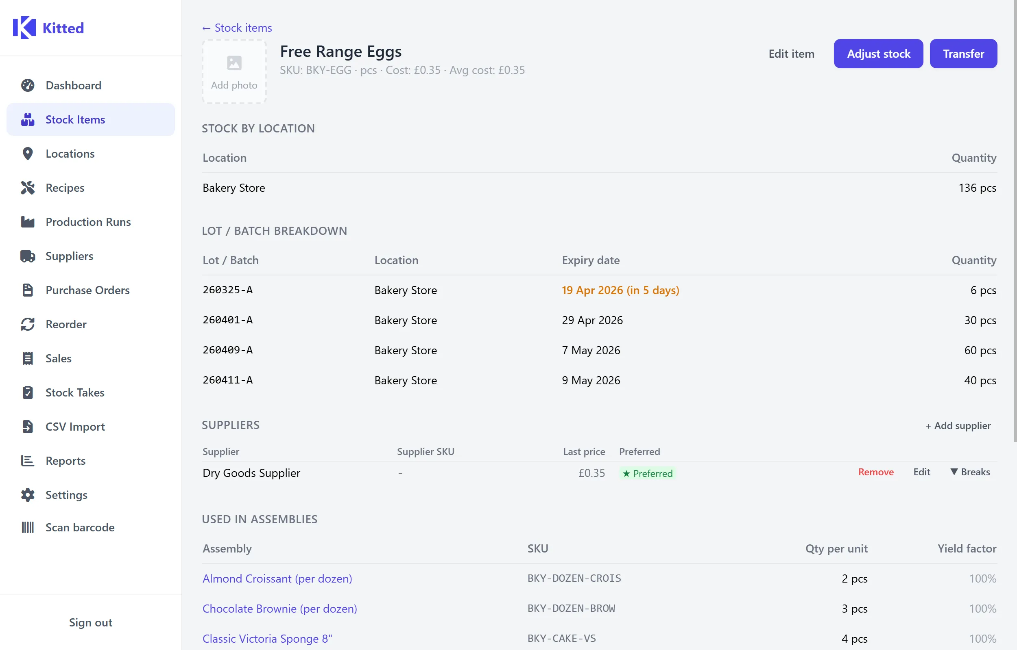Image resolution: width=1017 pixels, height=650 pixels.
Task: Open CSV Import from the sidebar
Action: [75, 426]
